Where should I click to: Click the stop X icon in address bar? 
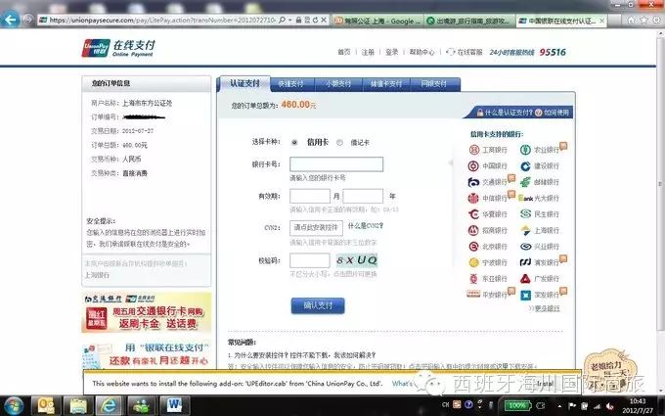coord(323,20)
